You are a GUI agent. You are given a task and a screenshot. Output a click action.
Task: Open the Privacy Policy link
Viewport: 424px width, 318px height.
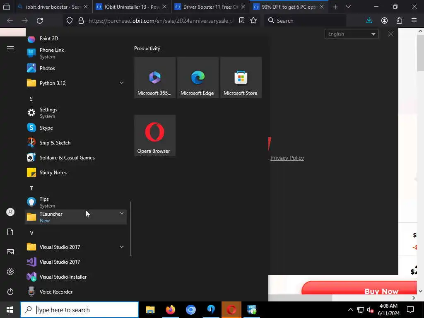(287, 158)
